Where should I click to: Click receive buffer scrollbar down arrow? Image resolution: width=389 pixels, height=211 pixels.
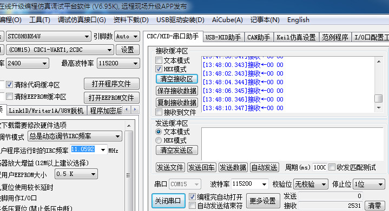(379, 107)
